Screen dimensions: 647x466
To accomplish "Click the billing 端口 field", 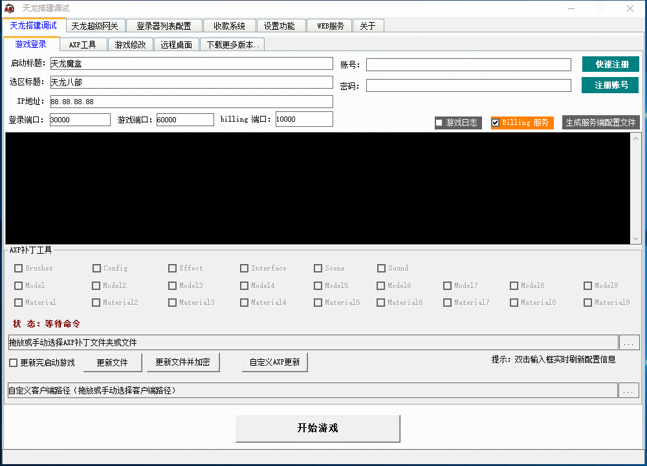I will tap(304, 119).
